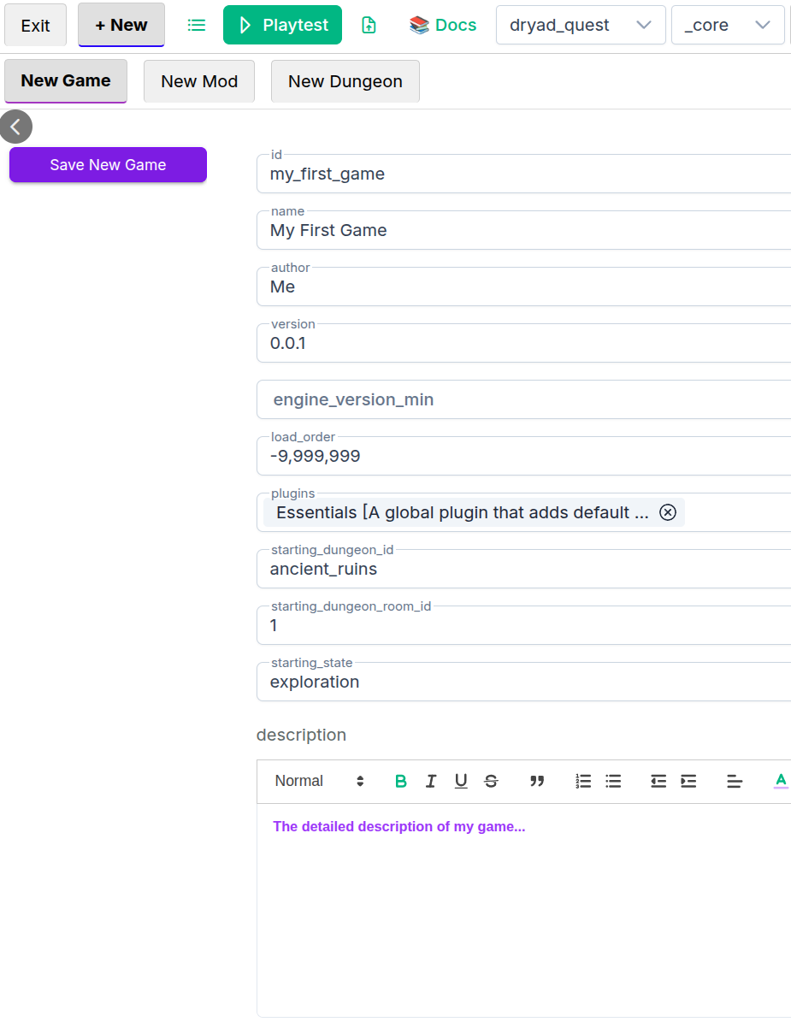The image size is (791, 1034).
Task: Edit starting_dungeon_id ancient_ruins
Action: pyautogui.click(x=523, y=569)
